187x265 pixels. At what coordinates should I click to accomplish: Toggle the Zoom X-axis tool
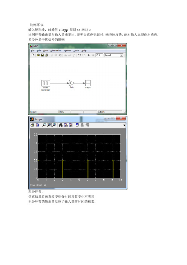point(49,125)
